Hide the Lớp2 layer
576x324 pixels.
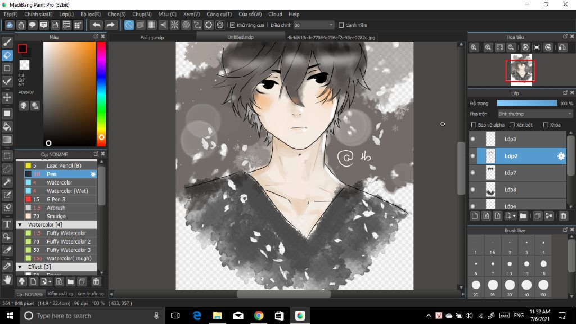(x=472, y=156)
